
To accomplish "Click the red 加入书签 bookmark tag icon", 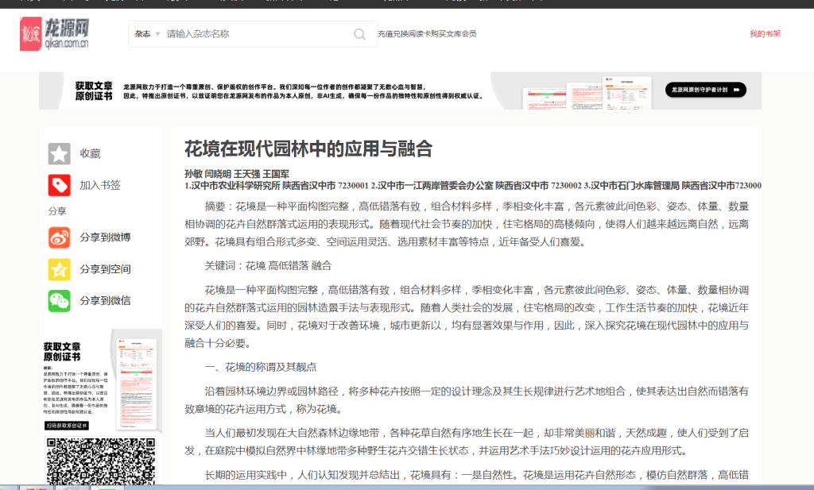I will (x=59, y=185).
